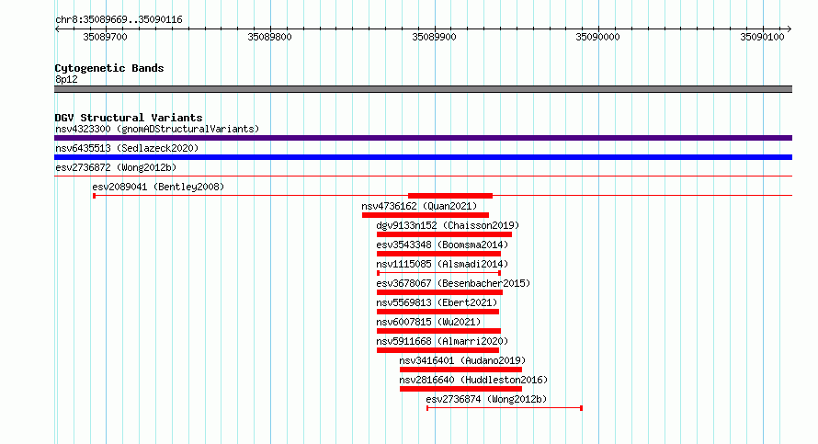
Task: Open esv3678067 (Besenbacher2015) variant
Action: (453, 283)
